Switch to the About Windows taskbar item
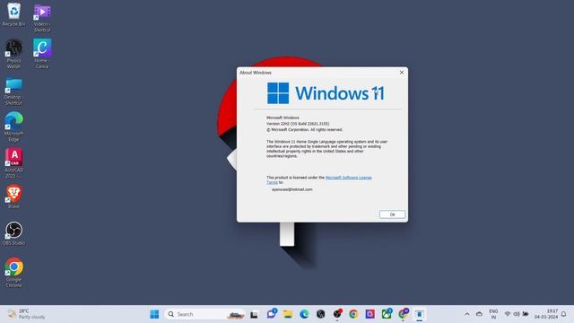 420,314
